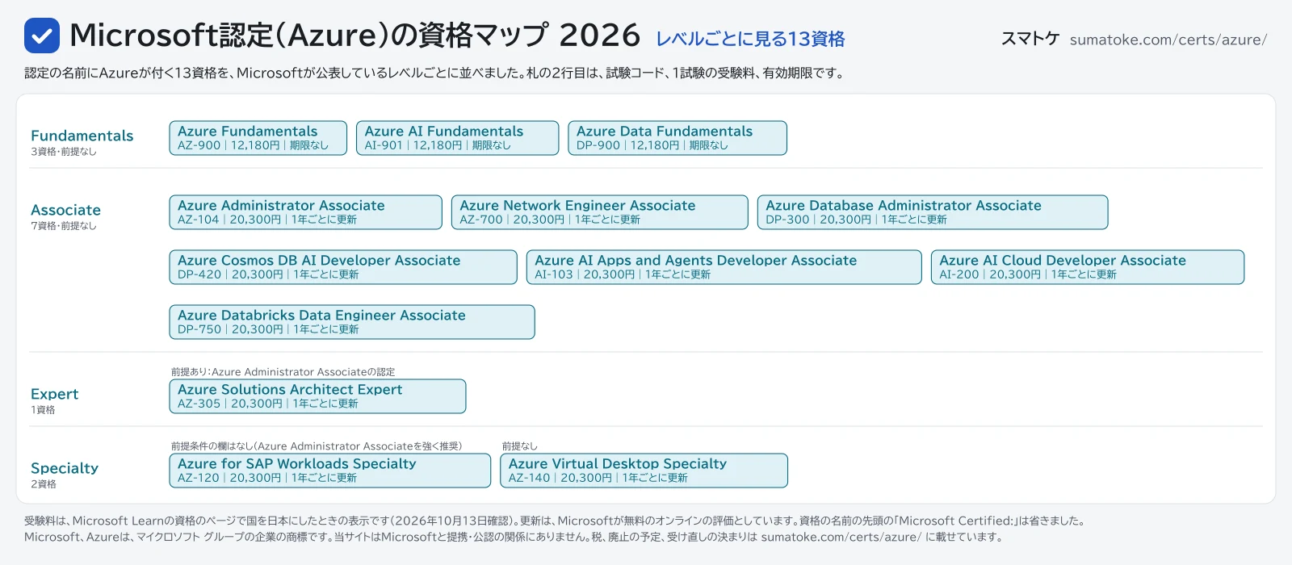
Task: Select the Fundamentals level heading
Action: (x=82, y=136)
